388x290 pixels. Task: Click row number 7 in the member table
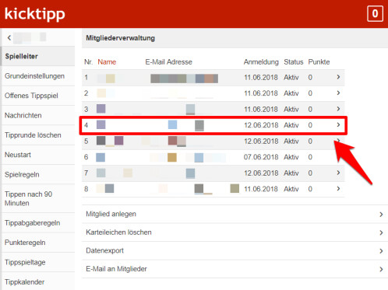(x=86, y=173)
